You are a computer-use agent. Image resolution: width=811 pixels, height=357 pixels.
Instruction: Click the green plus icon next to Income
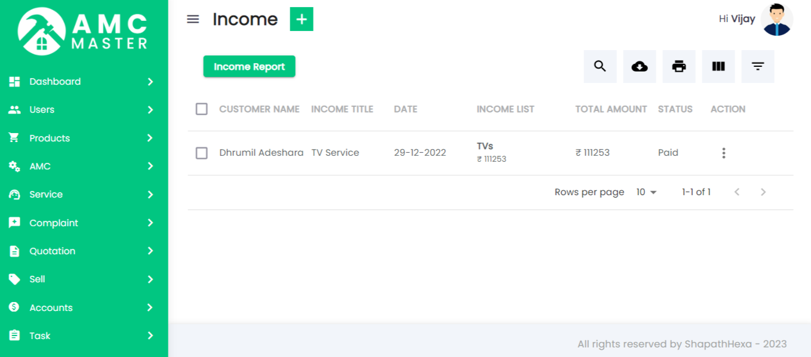point(302,19)
